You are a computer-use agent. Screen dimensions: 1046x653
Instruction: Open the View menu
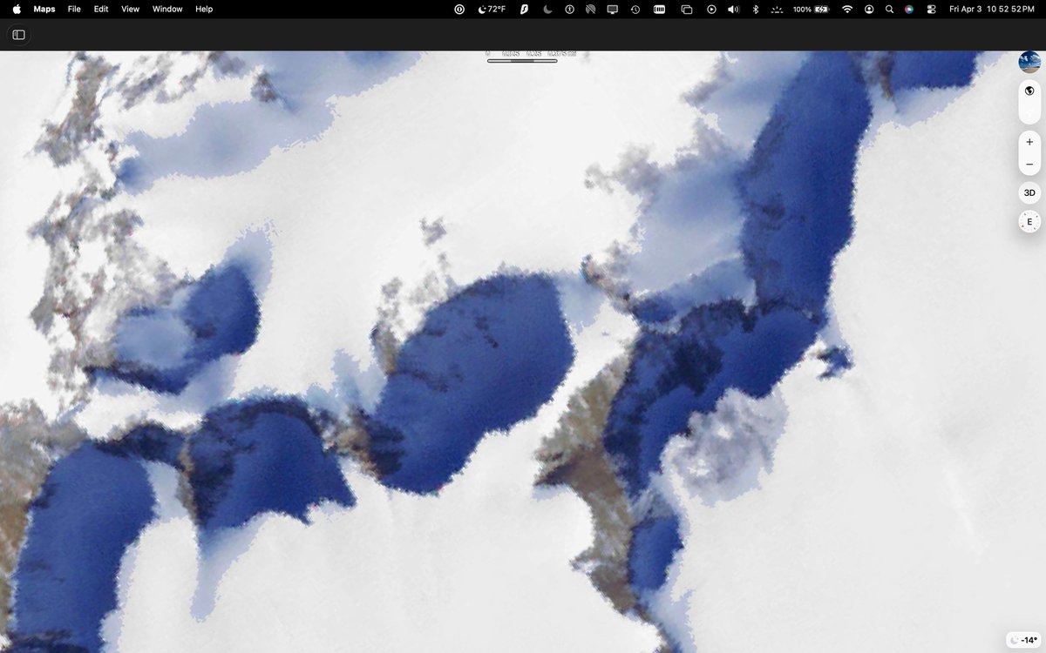[130, 9]
